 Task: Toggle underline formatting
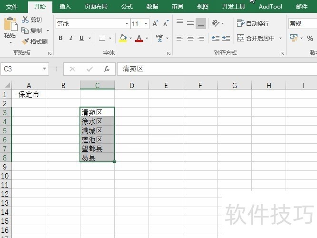(81, 38)
